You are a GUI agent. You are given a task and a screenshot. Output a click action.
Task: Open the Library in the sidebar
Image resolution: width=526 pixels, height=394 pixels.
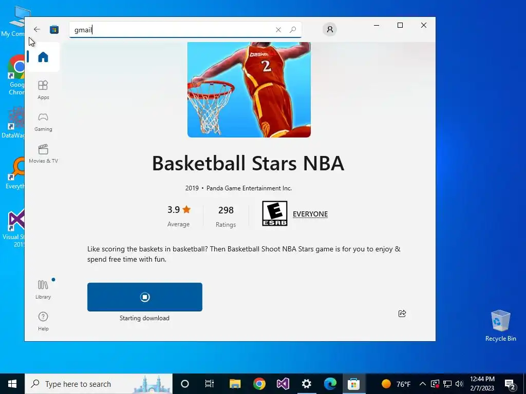coord(43,289)
